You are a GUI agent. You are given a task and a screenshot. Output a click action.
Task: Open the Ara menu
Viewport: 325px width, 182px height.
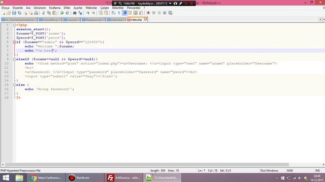pyautogui.click(x=28, y=8)
